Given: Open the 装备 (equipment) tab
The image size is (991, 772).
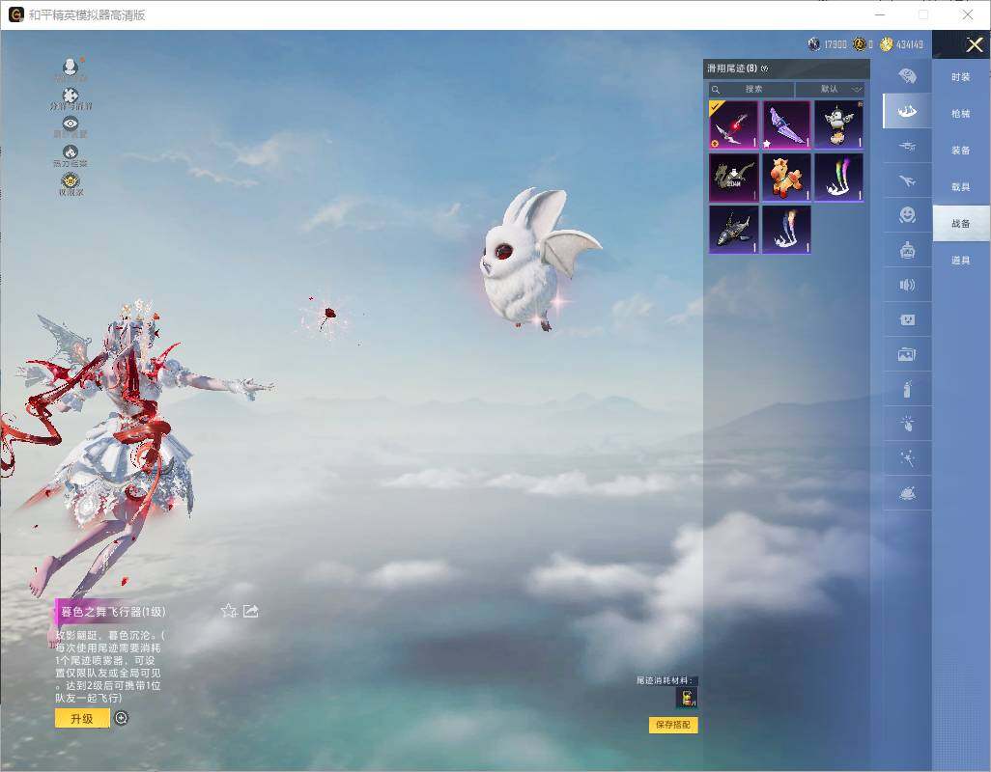Looking at the screenshot, I should tap(961, 151).
